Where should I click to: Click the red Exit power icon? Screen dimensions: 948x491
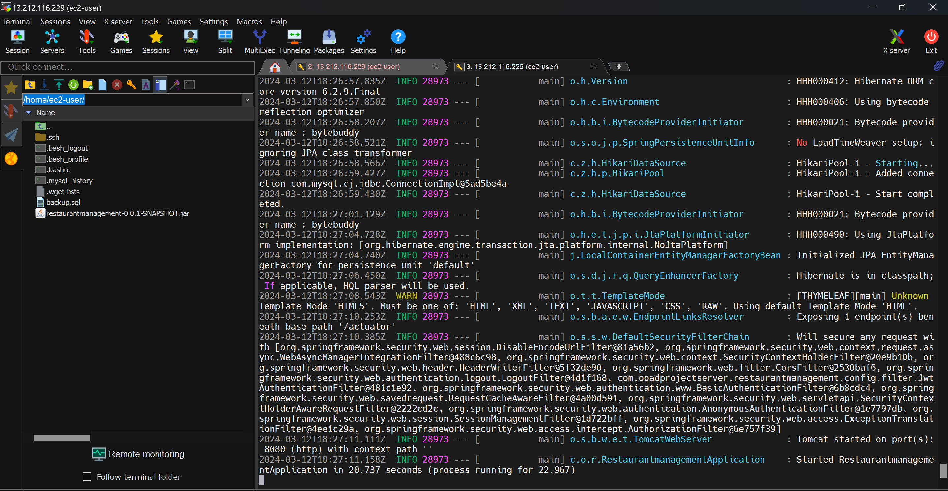931,42
